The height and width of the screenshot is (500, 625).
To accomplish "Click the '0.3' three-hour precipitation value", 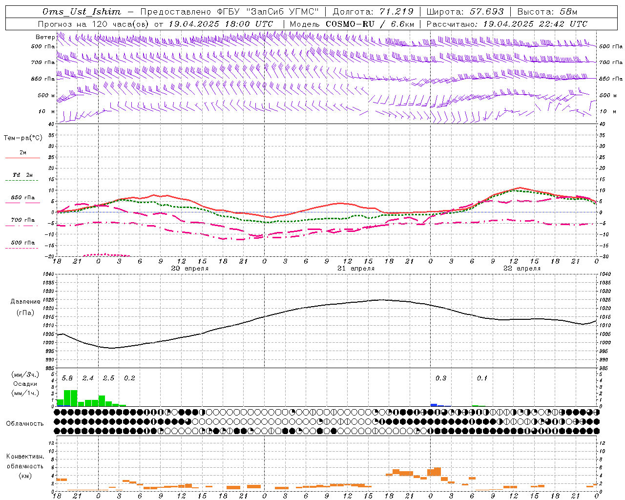I will click(x=441, y=378).
